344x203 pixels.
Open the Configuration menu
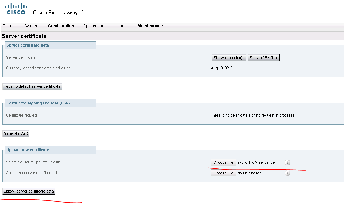[x=61, y=26]
